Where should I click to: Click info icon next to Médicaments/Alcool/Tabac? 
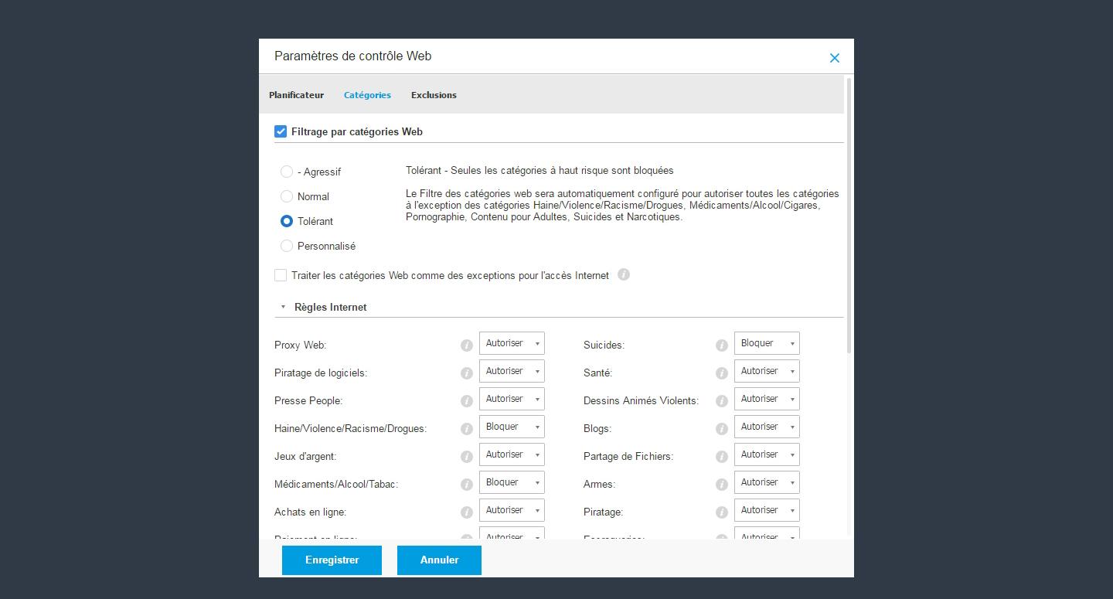pyautogui.click(x=466, y=485)
